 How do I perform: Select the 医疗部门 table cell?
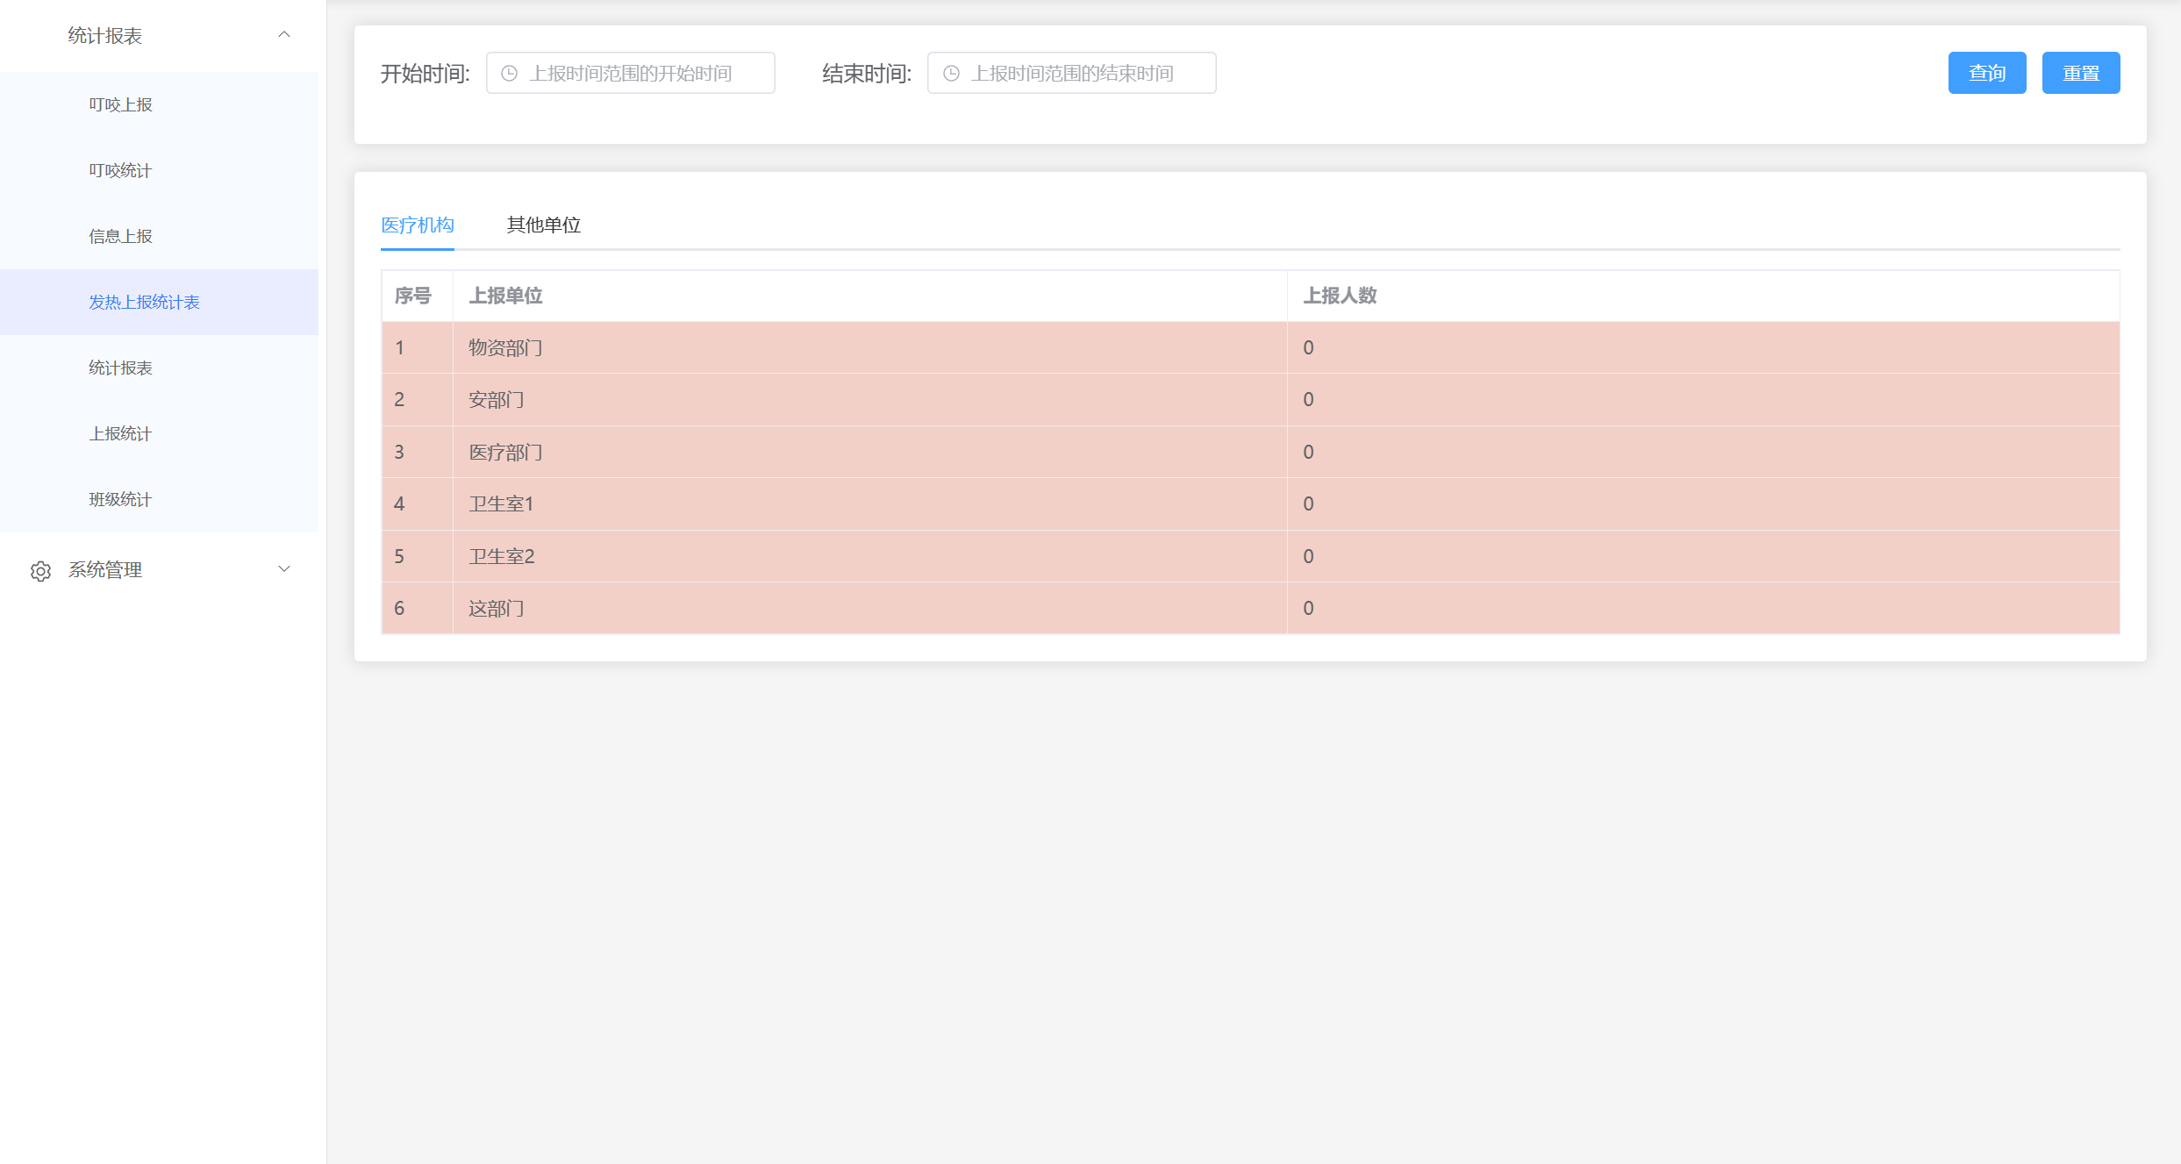tap(869, 453)
